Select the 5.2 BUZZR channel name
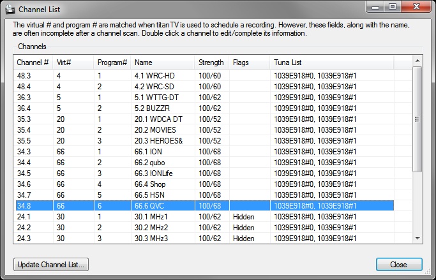Viewport: 436px width, 280px height. click(152, 108)
